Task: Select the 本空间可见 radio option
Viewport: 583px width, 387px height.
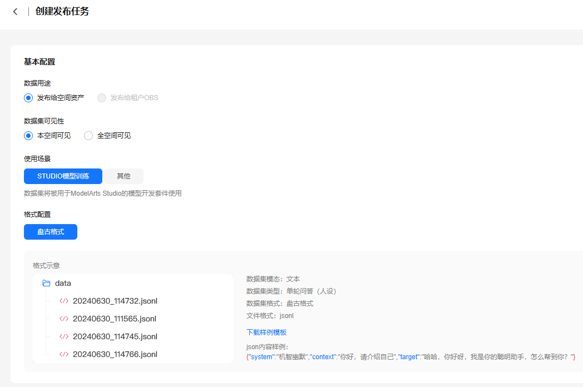Action: click(28, 135)
